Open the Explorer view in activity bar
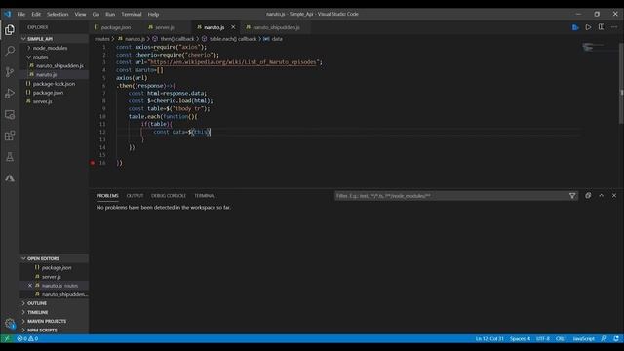This screenshot has width=624, height=351. tap(10, 30)
